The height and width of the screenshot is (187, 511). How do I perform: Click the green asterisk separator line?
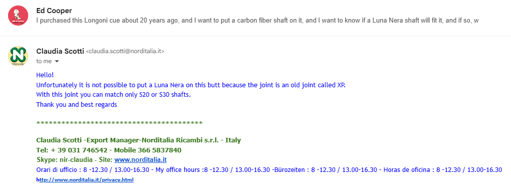[x=119, y=123]
